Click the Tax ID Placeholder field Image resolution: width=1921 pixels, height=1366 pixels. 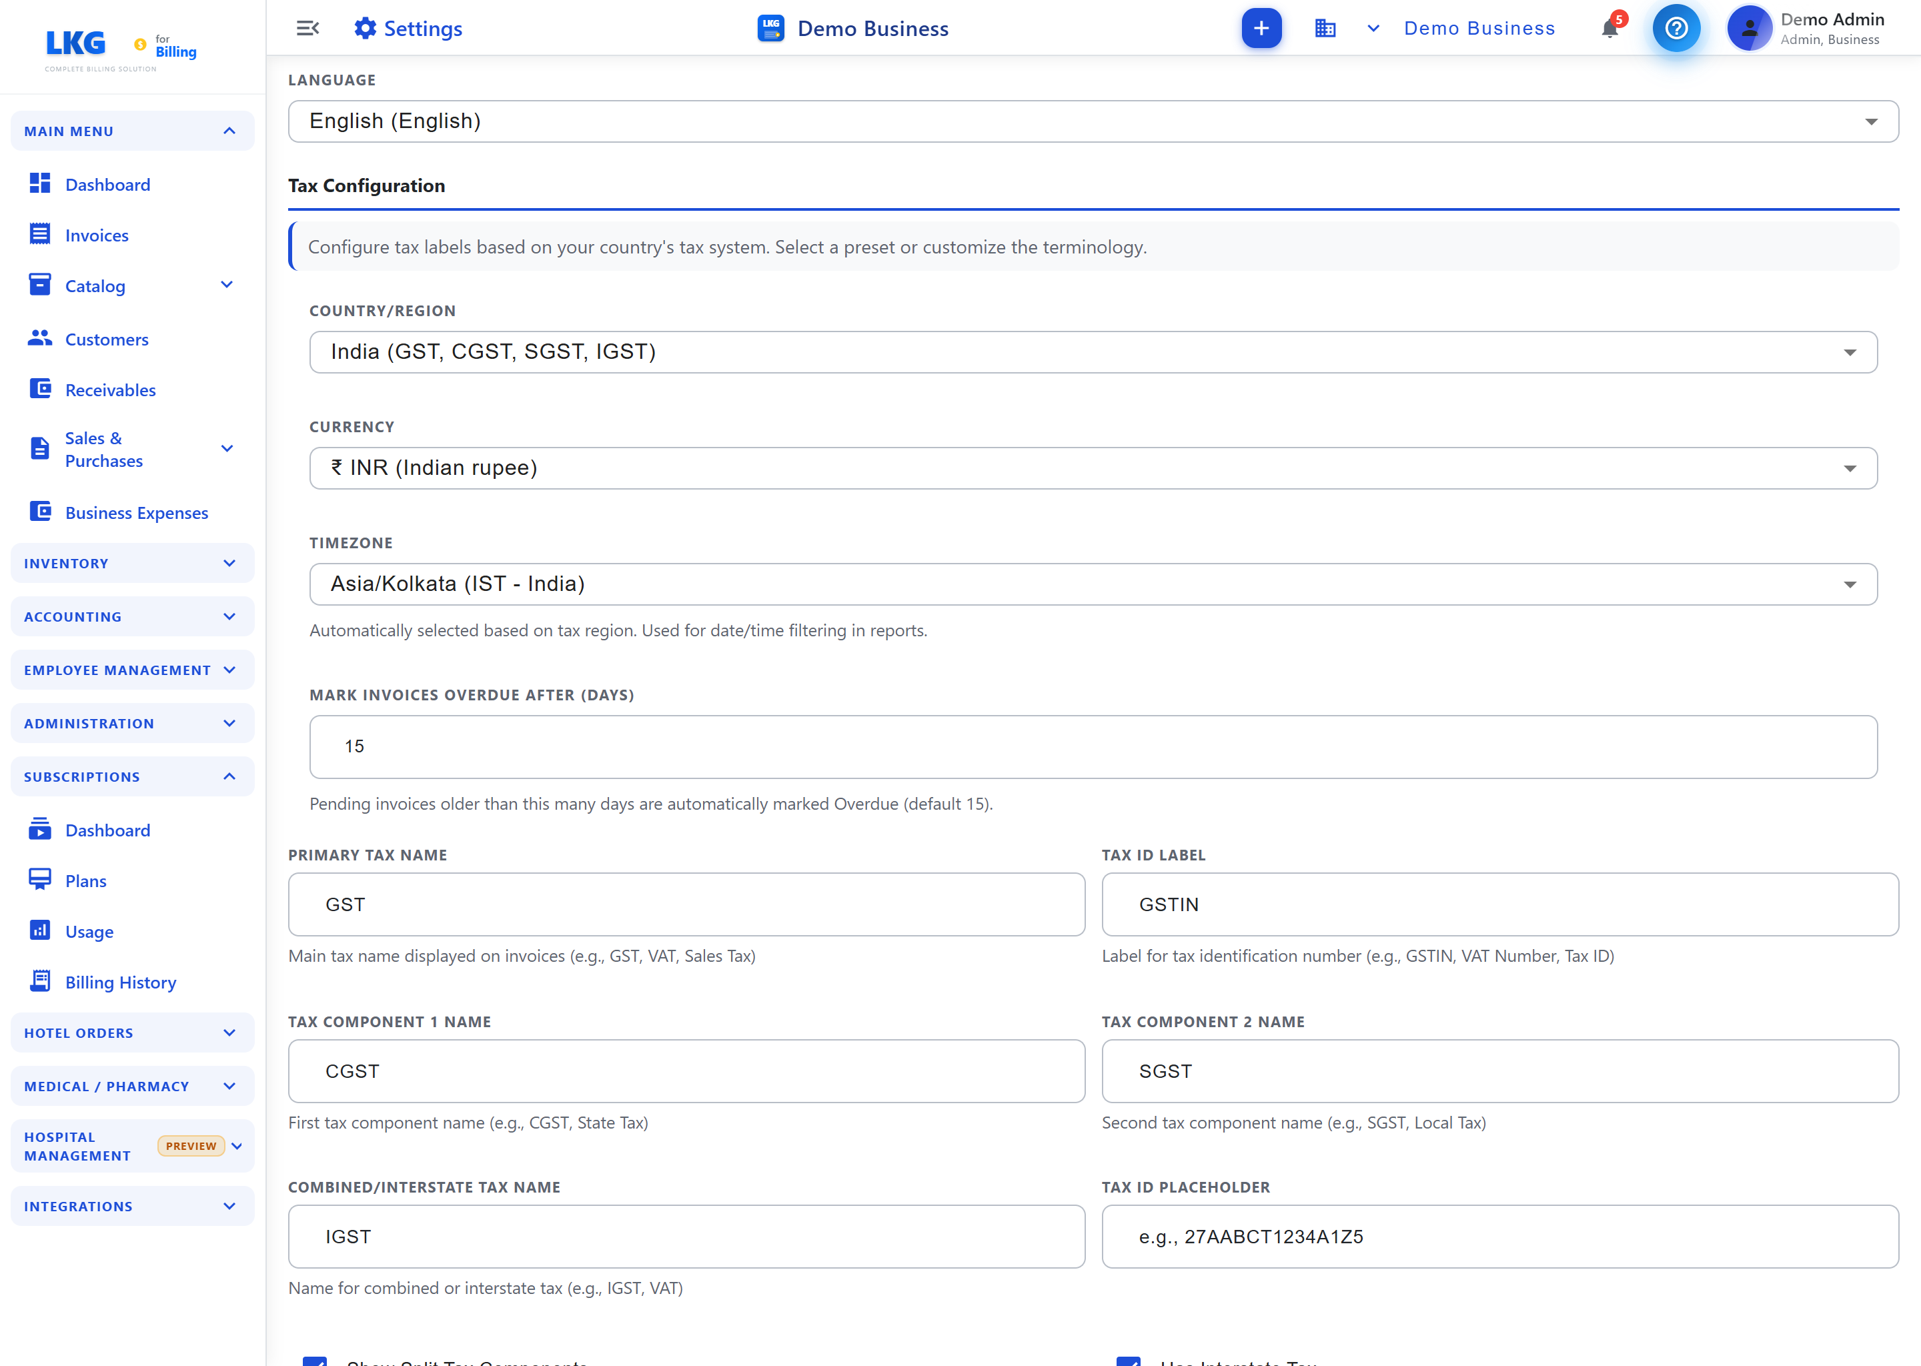click(1499, 1237)
